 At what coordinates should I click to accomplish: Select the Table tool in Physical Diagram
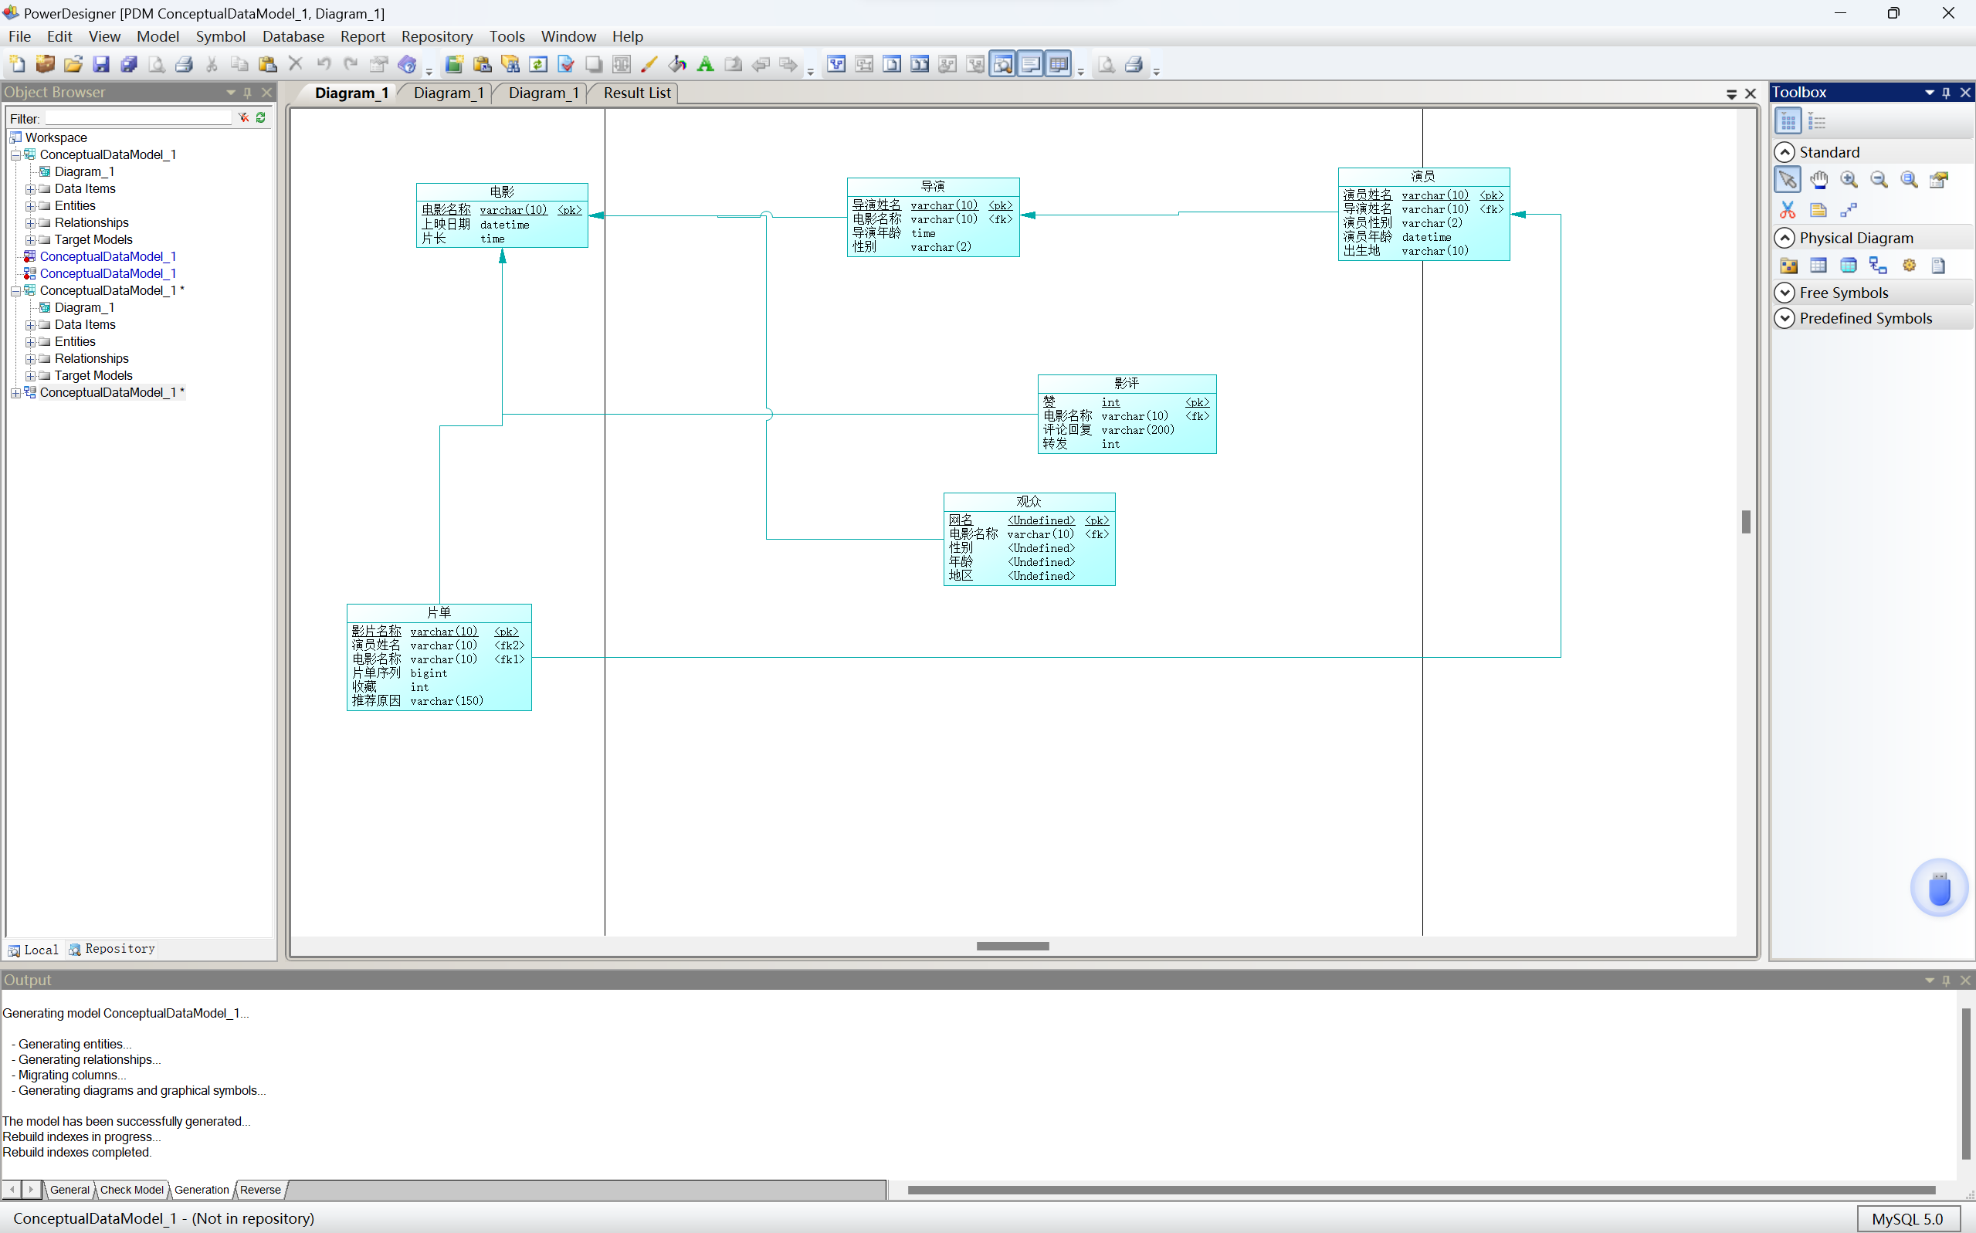point(1818,266)
